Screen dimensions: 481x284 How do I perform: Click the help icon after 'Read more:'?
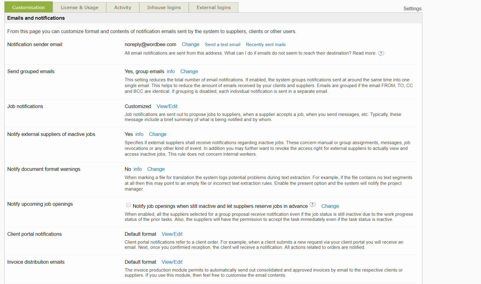381,53
